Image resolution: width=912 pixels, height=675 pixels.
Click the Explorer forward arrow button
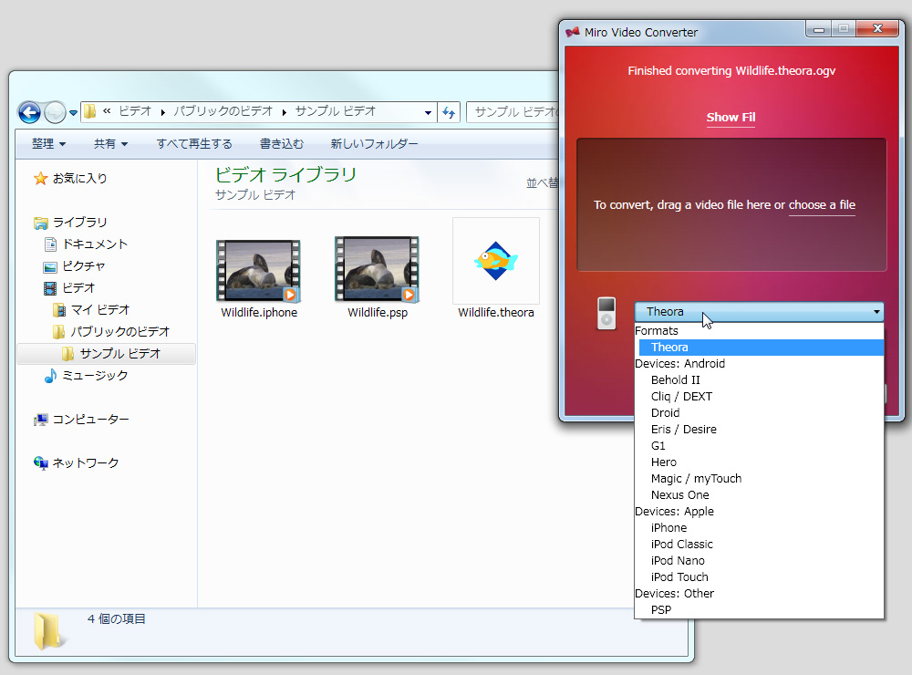[x=56, y=112]
